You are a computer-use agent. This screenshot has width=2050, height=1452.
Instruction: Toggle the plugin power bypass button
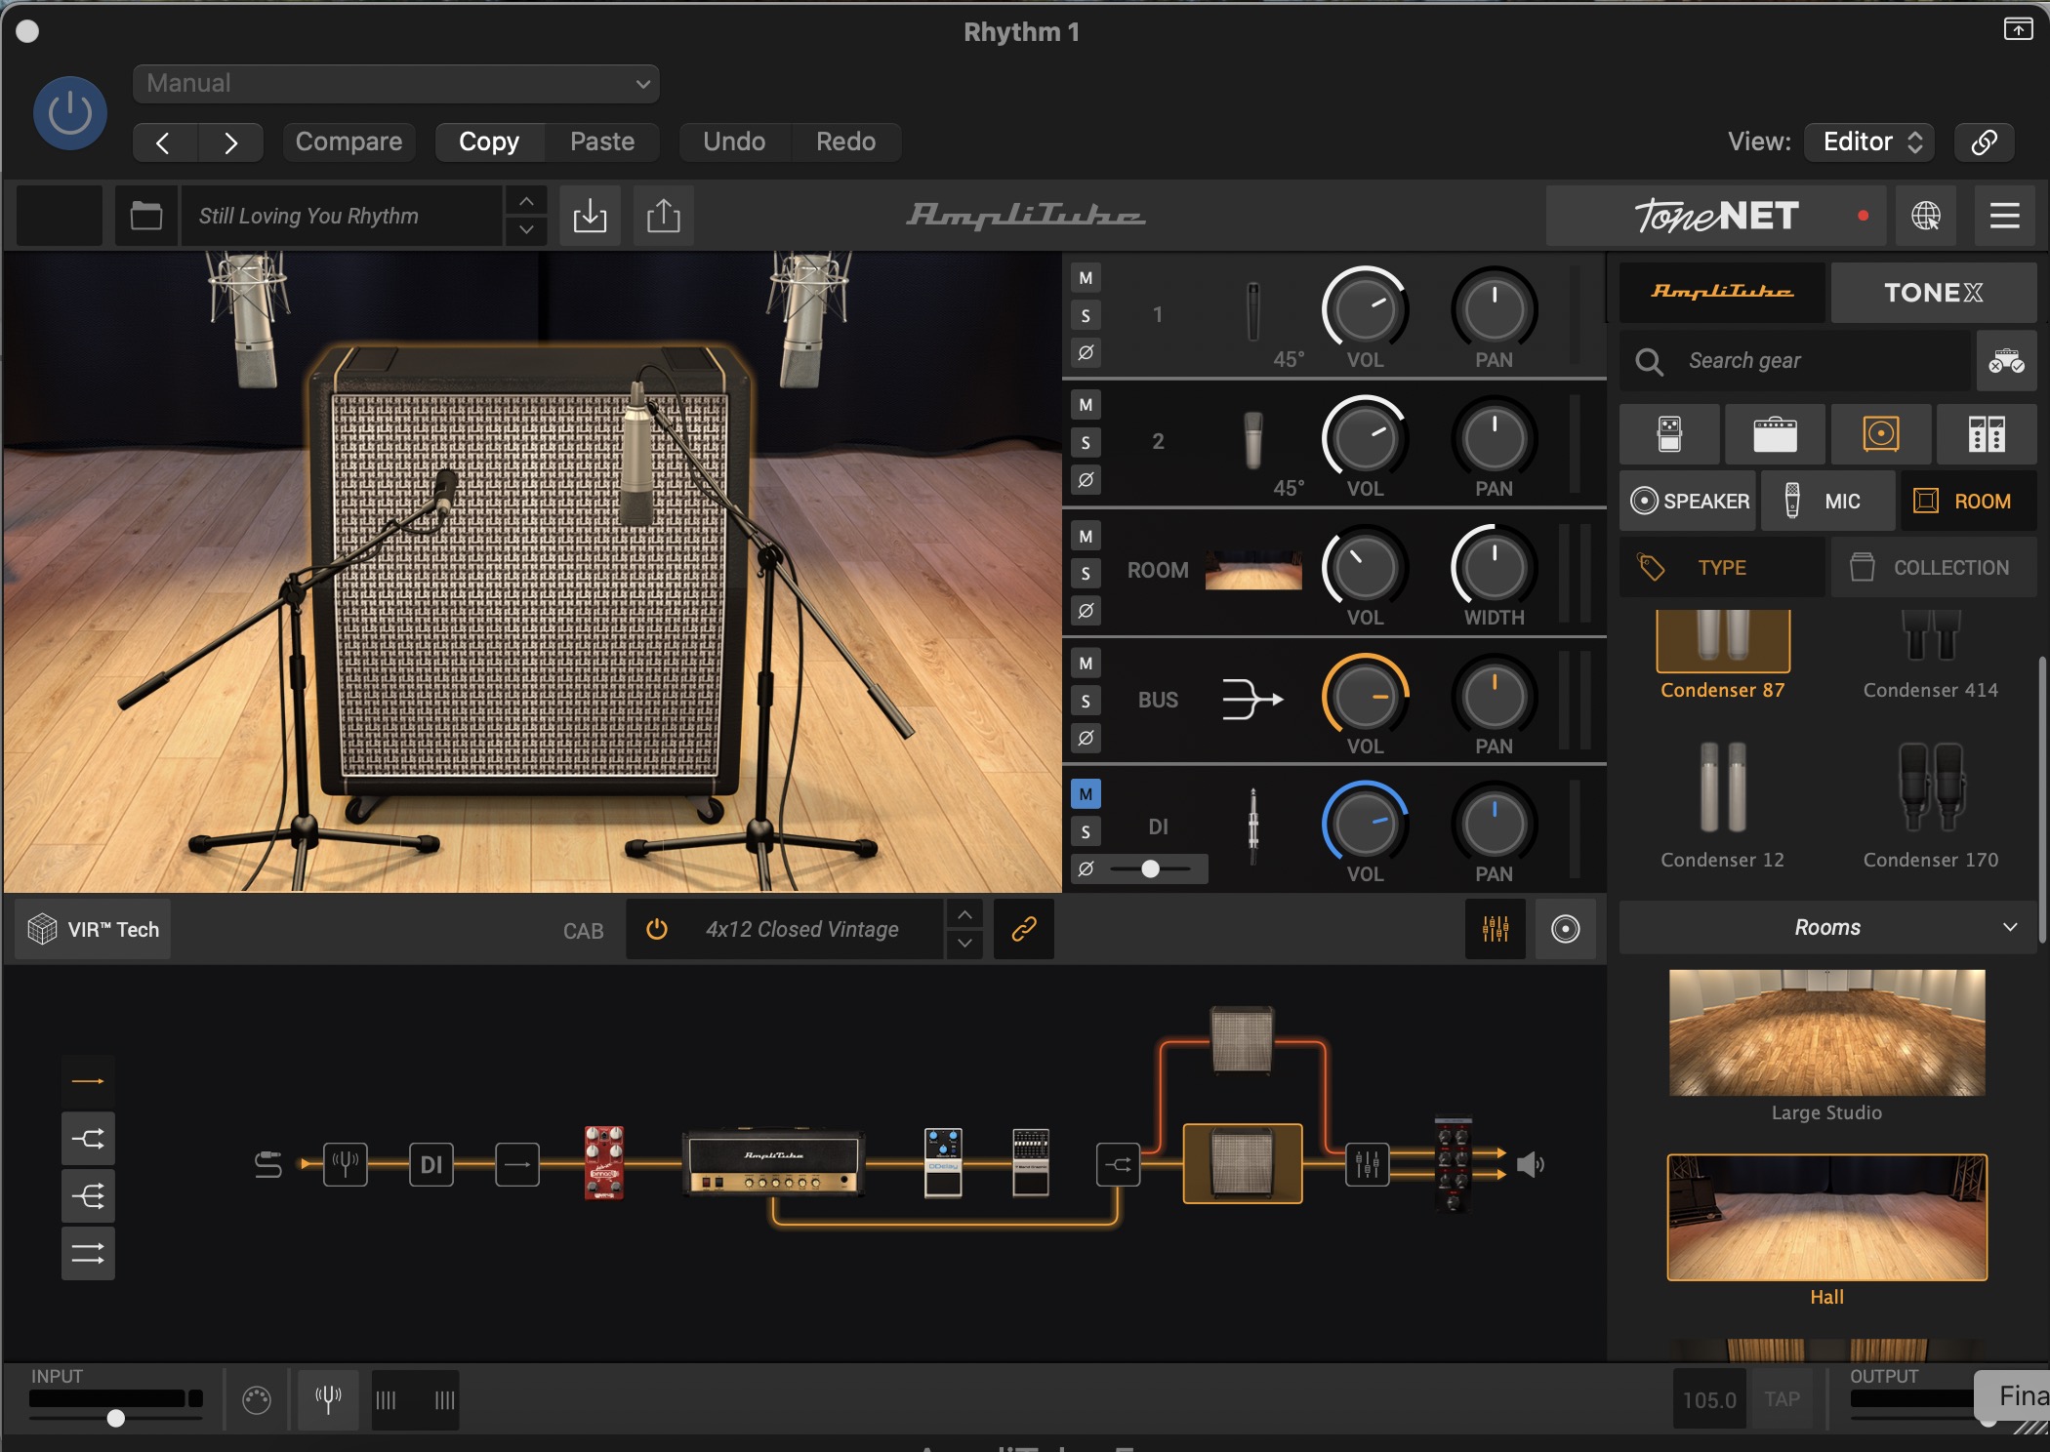pyautogui.click(x=70, y=113)
